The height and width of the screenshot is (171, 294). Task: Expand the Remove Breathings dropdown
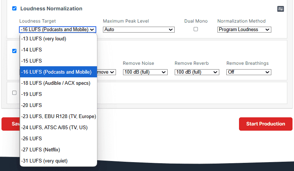tap(249, 72)
